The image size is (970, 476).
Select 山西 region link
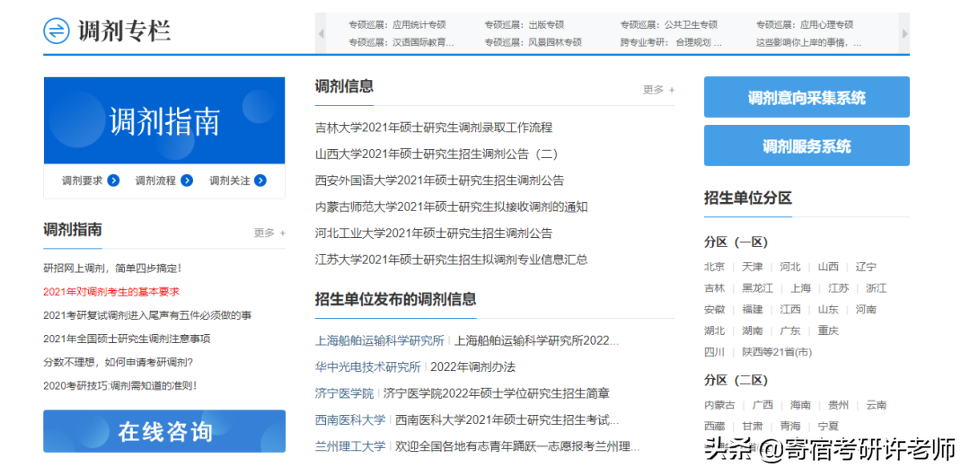point(828,267)
